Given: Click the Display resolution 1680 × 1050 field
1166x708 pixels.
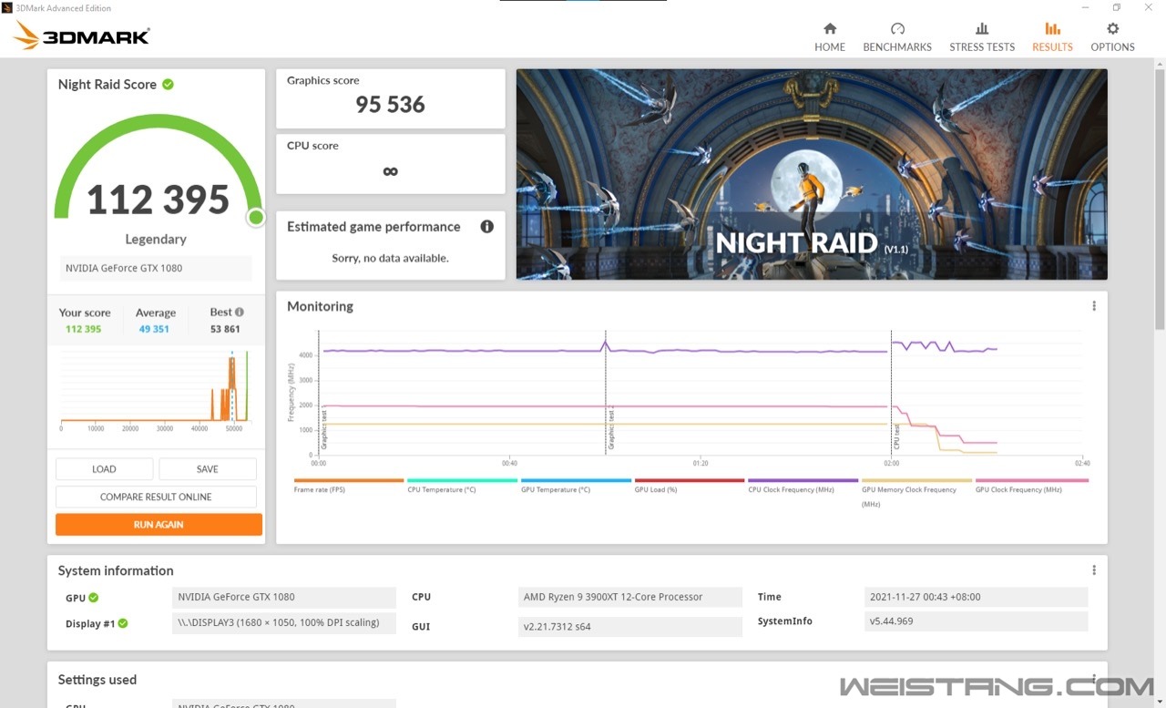Looking at the screenshot, I should 284,623.
